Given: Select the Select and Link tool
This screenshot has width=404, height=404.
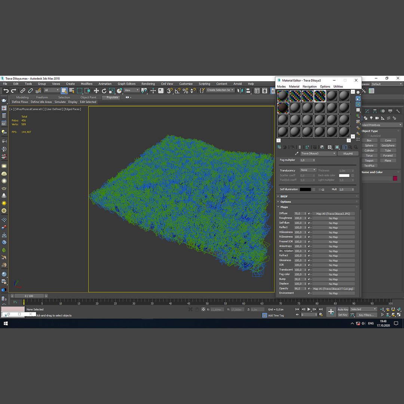Looking at the screenshot, I should (23, 91).
